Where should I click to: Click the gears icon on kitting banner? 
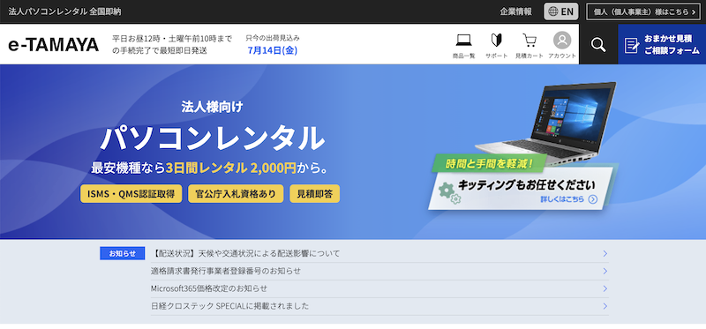[x=450, y=193]
